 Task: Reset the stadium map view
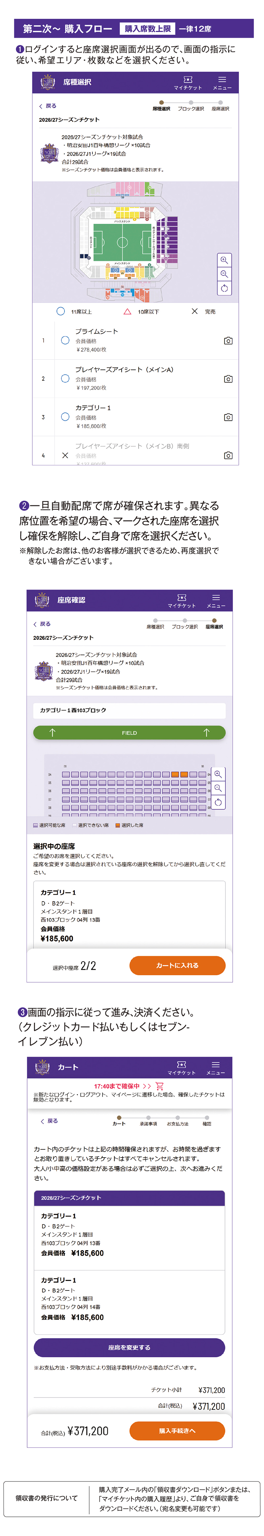pos(224,288)
